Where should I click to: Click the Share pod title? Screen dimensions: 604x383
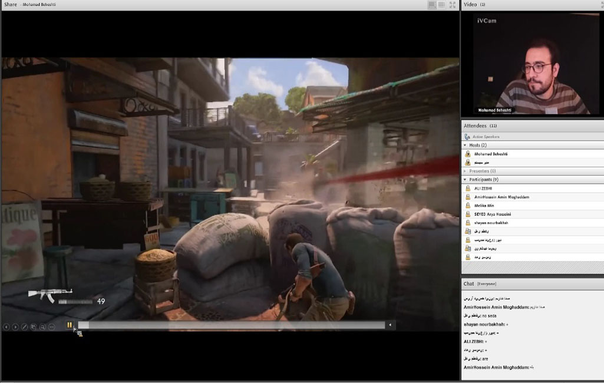[11, 4]
